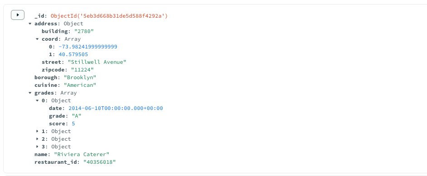This screenshot has width=427, height=176.
Task: Expand grades item 1 object
Action: (x=37, y=131)
